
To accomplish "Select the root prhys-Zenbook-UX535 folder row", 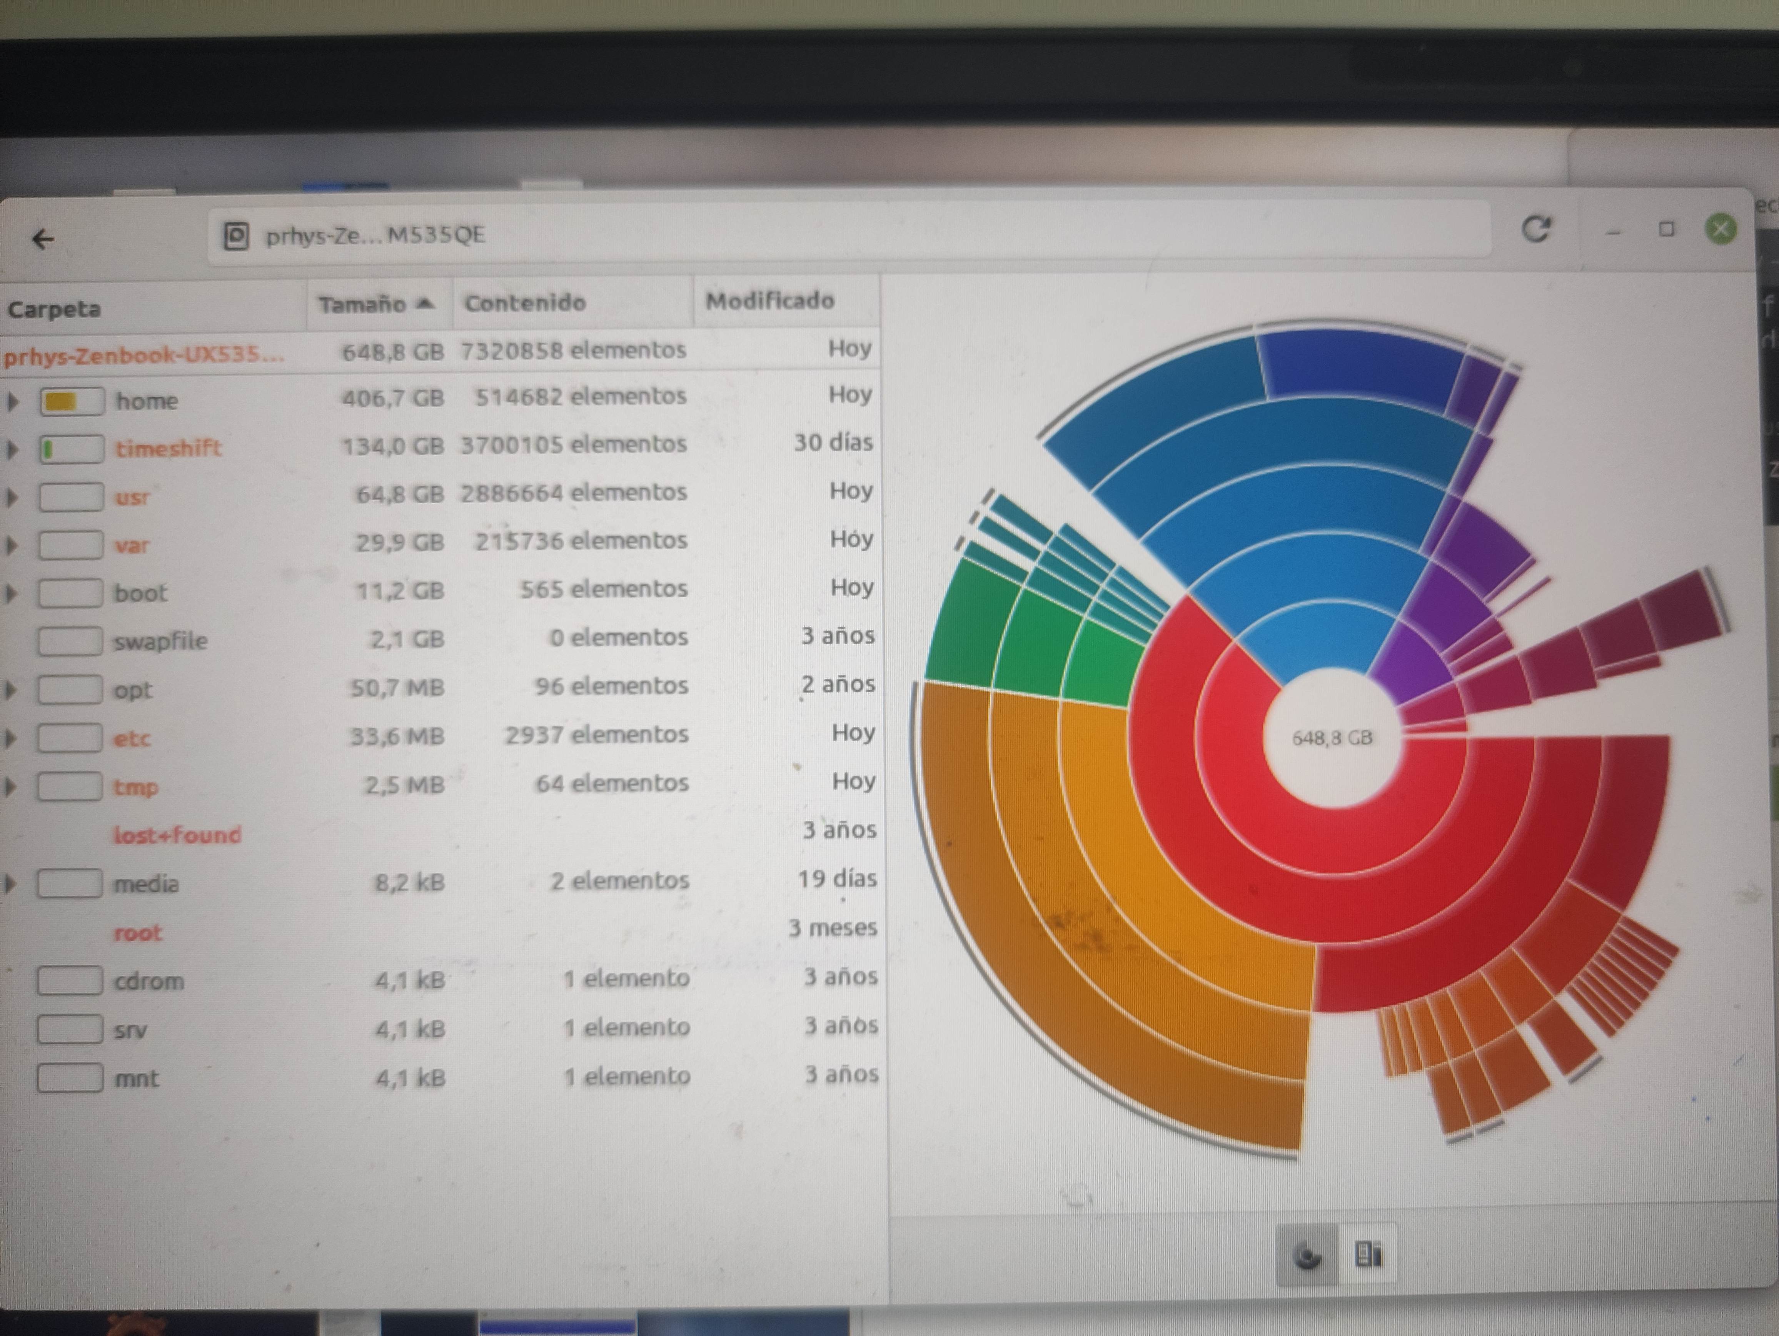I will 145,355.
